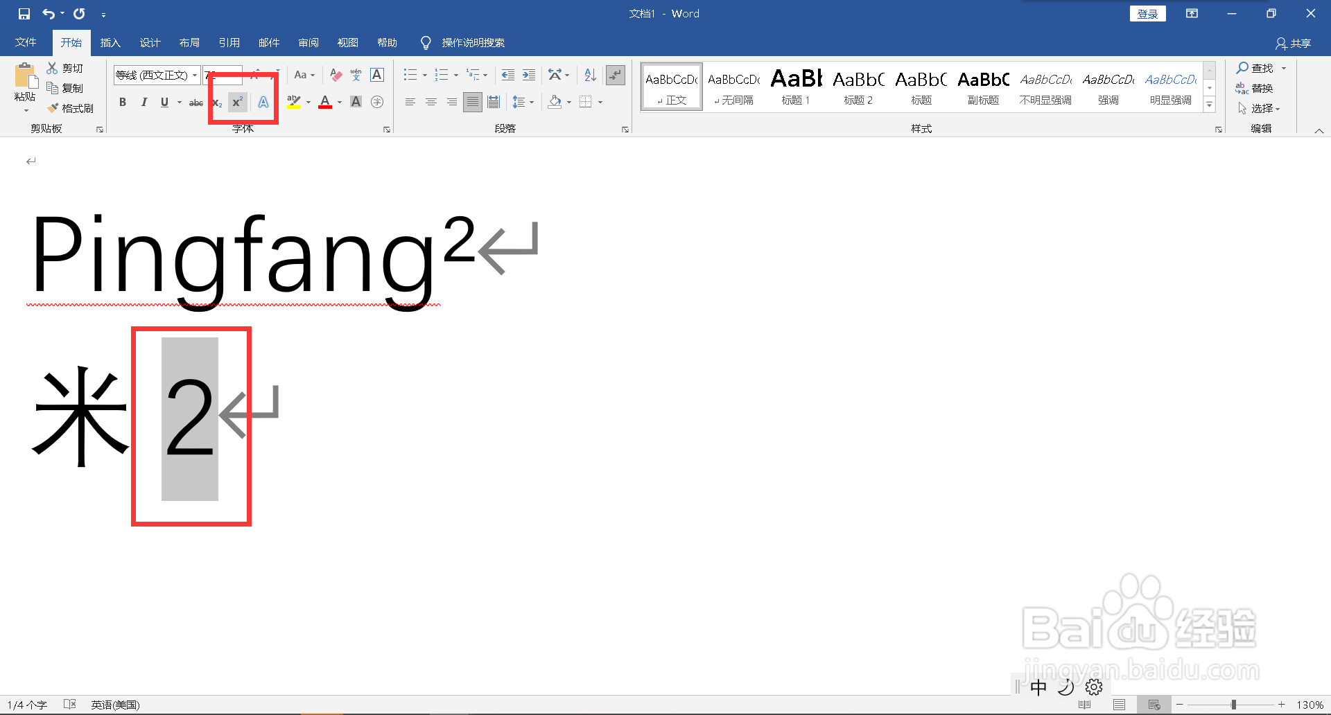Open text effects with the blue outlined A

coord(263,102)
